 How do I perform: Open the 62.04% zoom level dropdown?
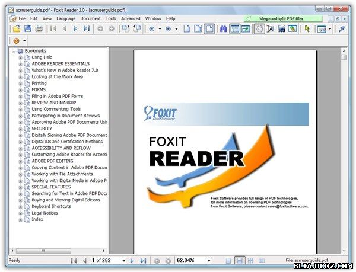209,261
